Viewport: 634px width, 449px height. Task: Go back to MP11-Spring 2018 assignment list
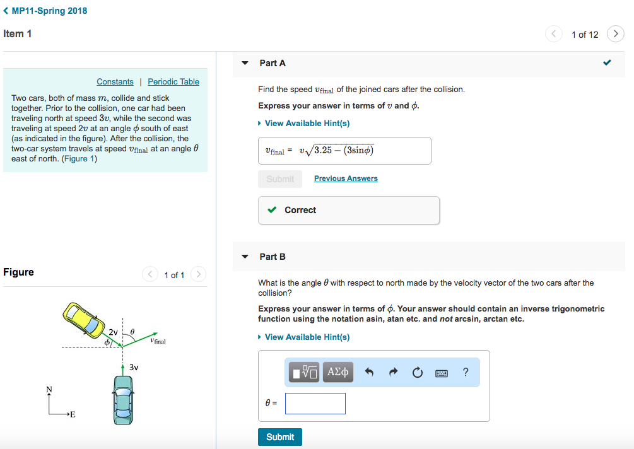click(x=45, y=10)
